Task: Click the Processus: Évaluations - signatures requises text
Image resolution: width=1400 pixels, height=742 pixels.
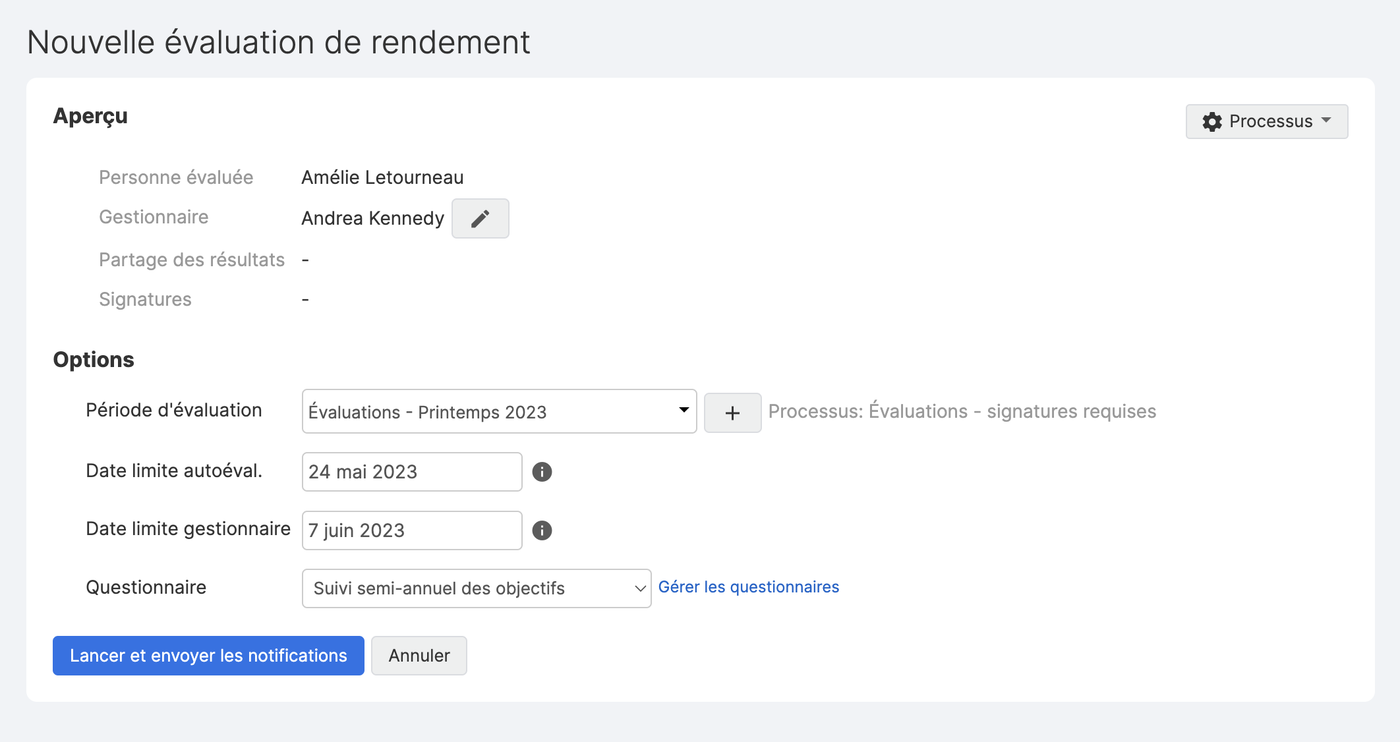Action: pos(962,411)
